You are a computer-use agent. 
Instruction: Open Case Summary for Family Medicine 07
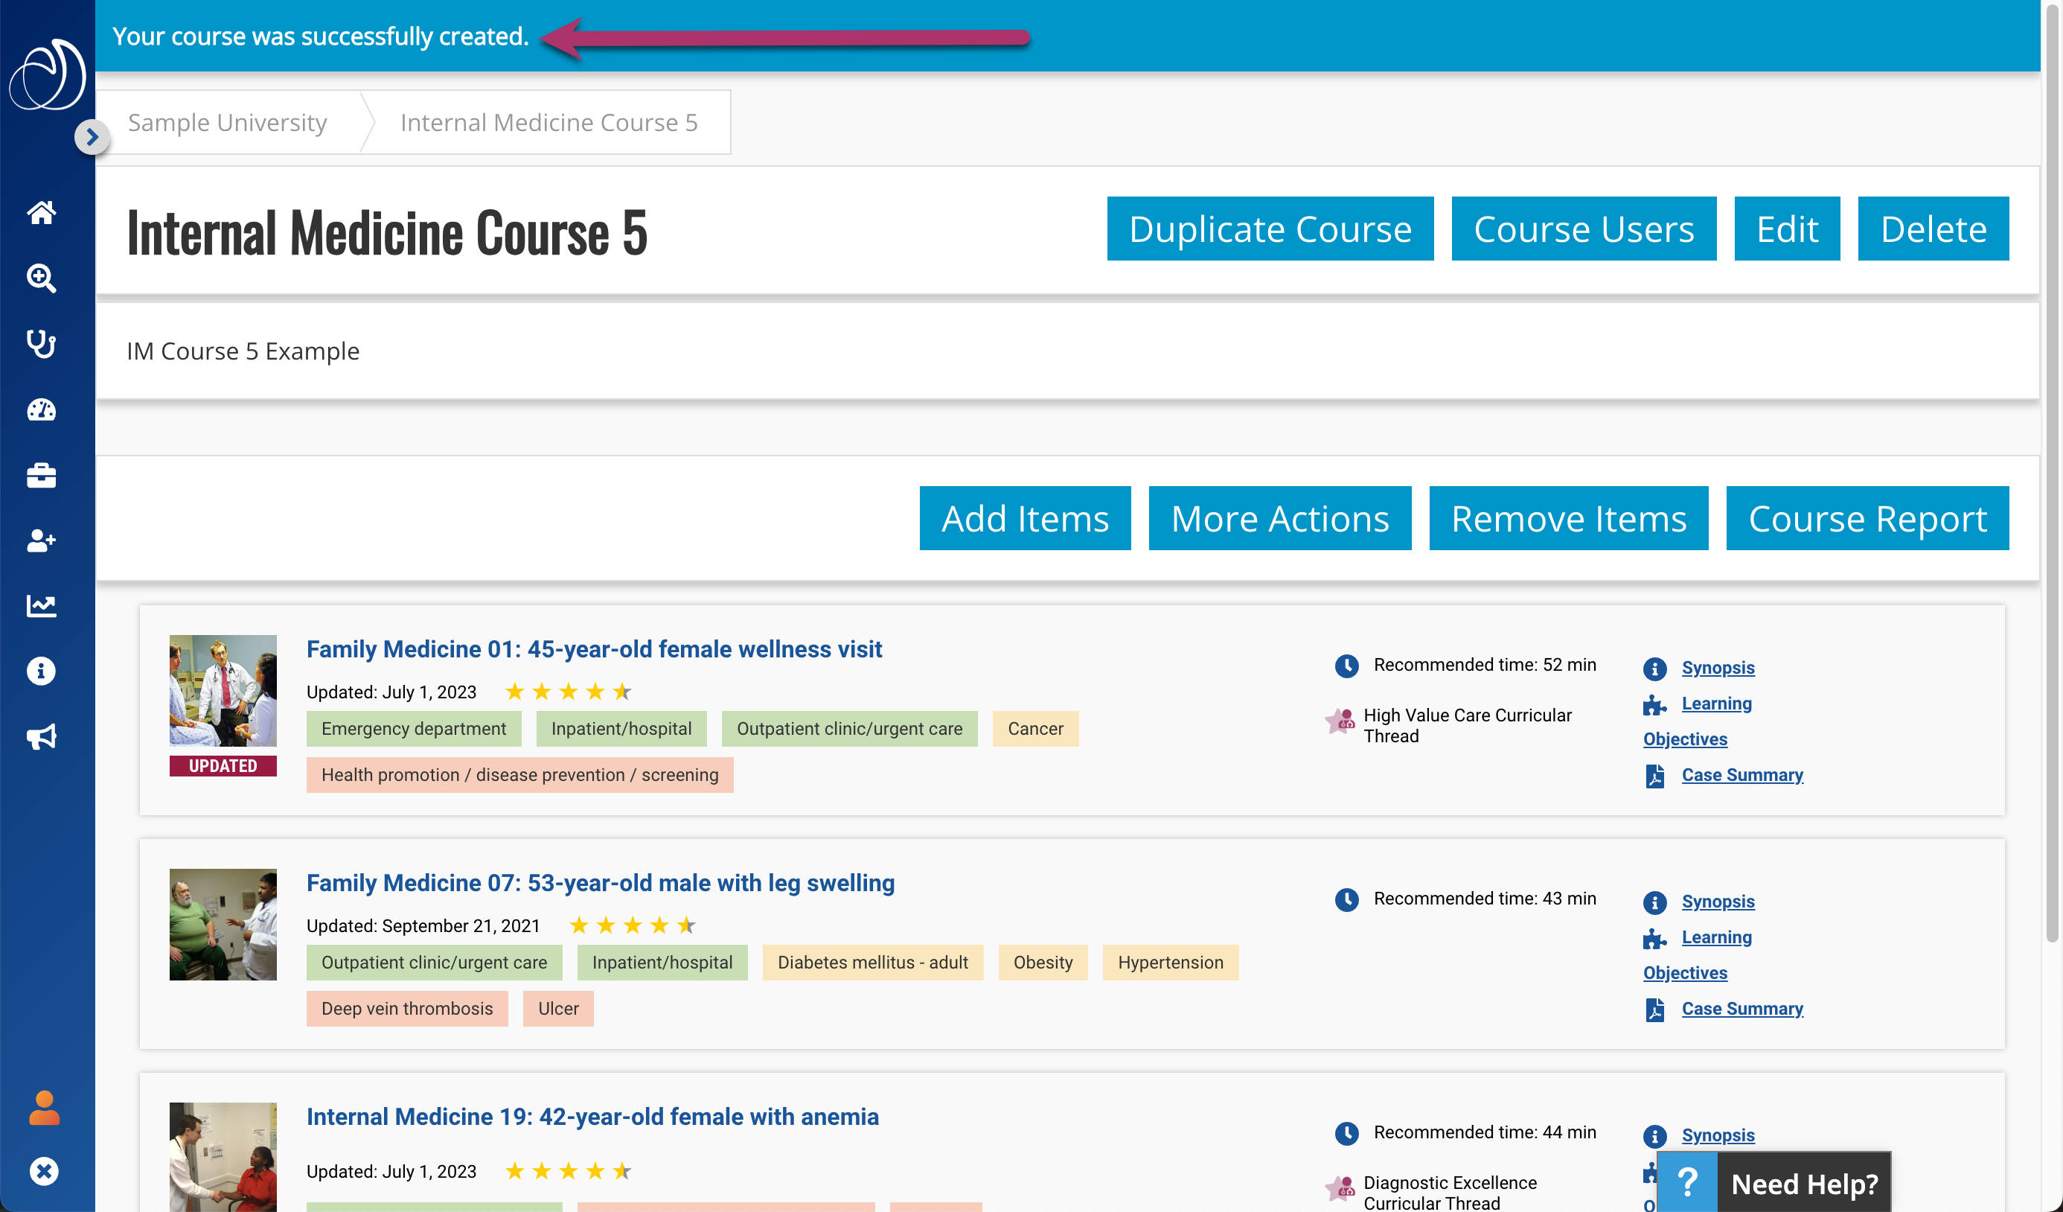point(1742,1008)
